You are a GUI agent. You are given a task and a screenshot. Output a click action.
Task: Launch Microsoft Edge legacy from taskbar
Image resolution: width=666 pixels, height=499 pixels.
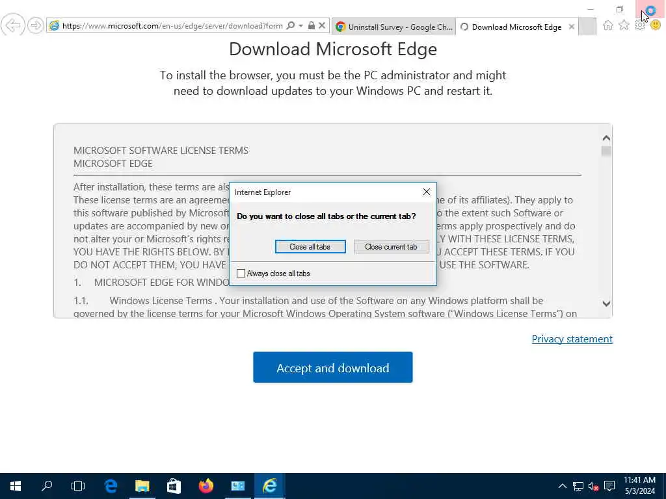pos(111,486)
